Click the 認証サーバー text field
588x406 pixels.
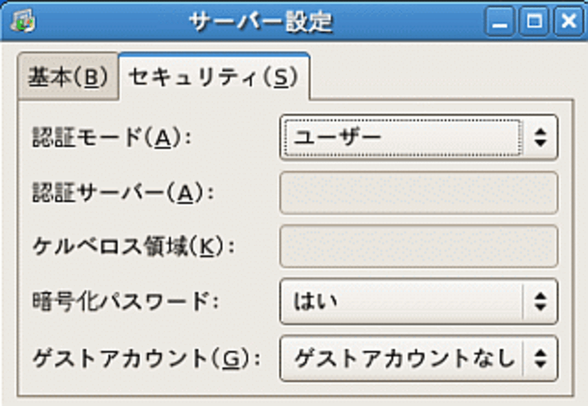418,193
